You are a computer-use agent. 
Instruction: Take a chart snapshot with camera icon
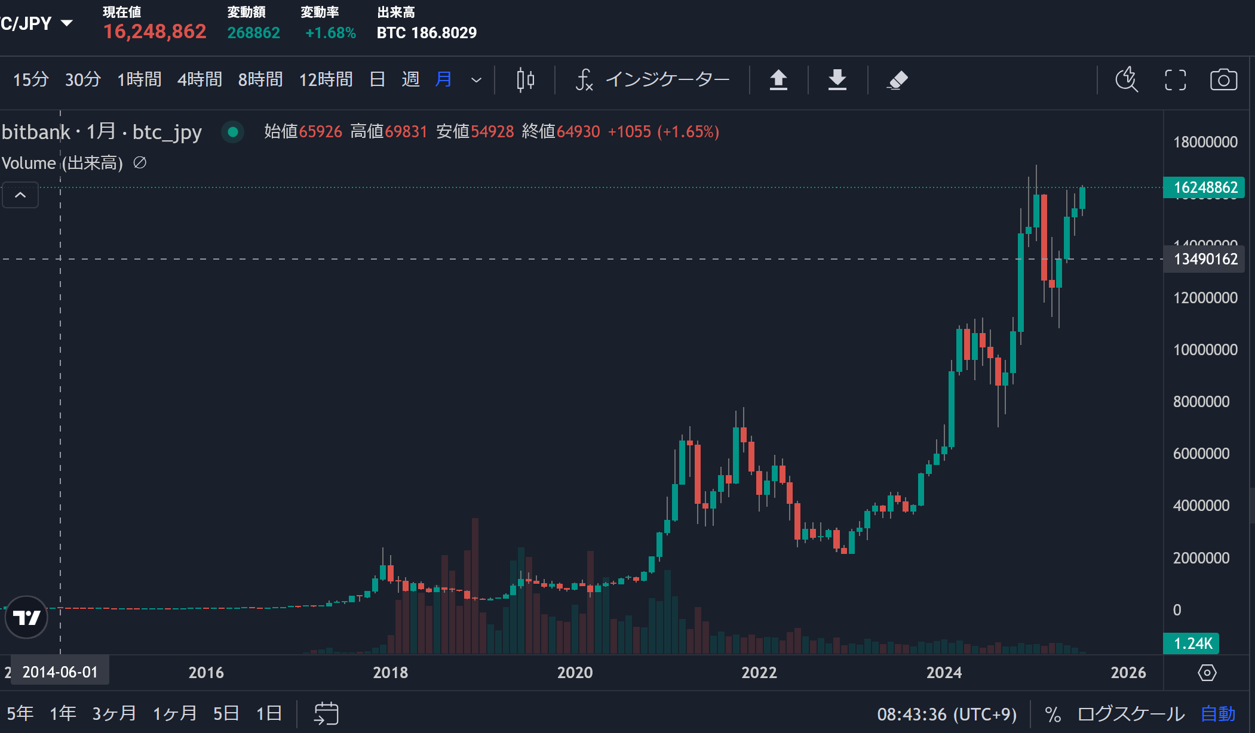click(x=1223, y=79)
